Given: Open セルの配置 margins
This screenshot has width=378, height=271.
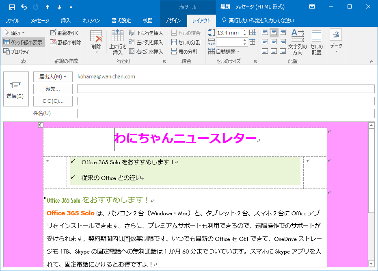Looking at the screenshot, I should pos(317,43).
